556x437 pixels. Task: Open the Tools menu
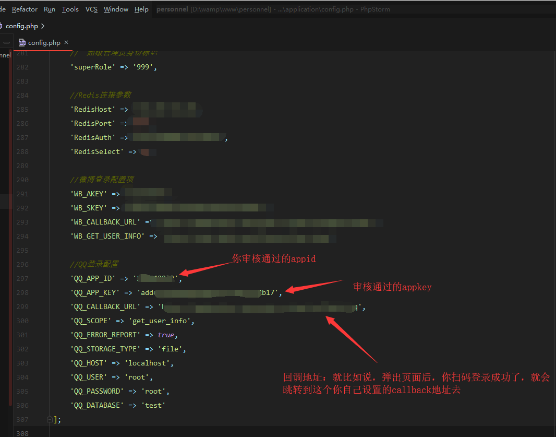[70, 9]
